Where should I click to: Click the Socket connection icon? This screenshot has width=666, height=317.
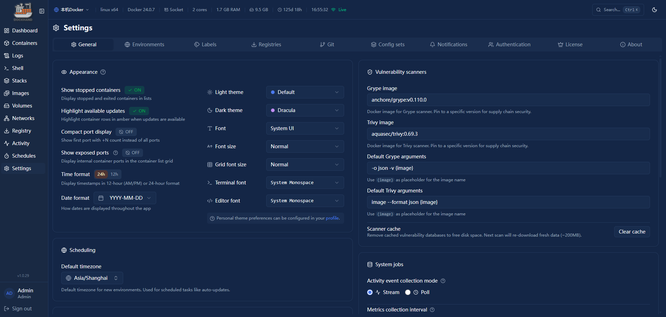(166, 10)
